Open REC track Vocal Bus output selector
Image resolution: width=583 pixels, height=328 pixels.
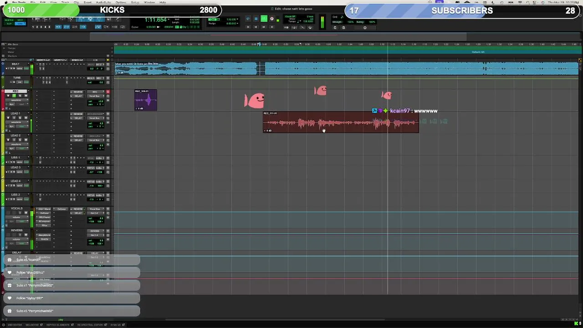pos(96,96)
